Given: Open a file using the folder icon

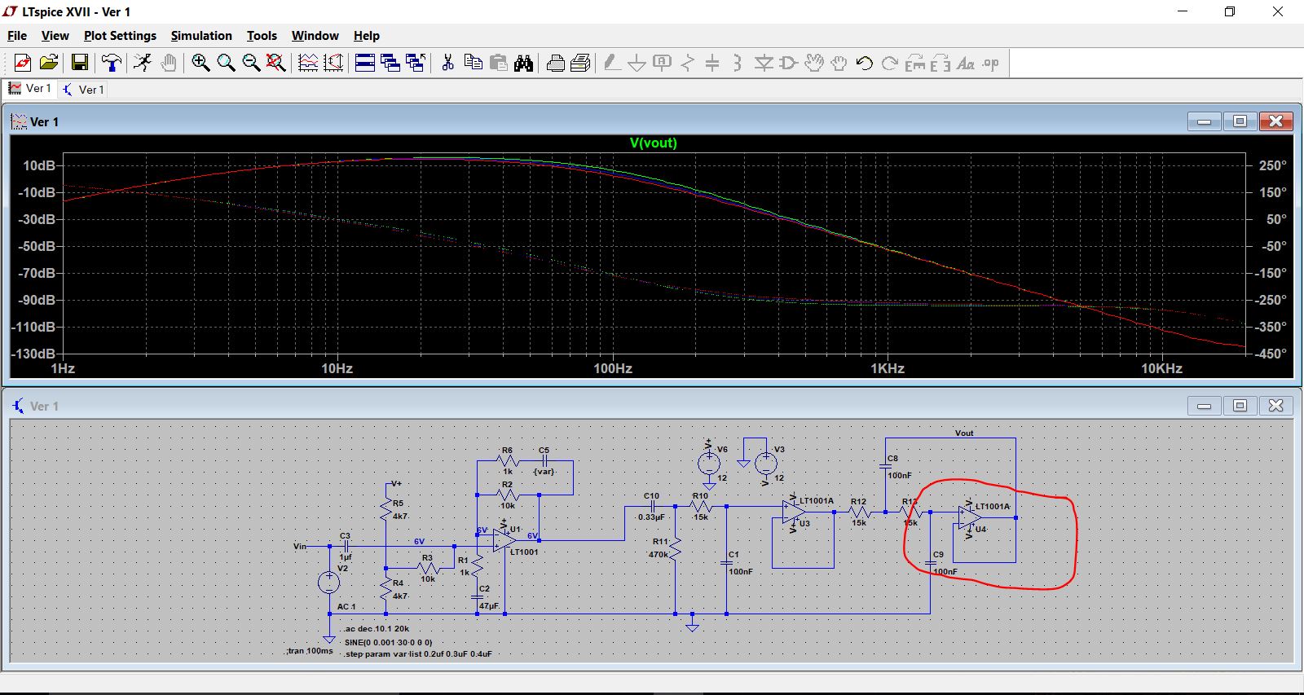Looking at the screenshot, I should coord(49,63).
